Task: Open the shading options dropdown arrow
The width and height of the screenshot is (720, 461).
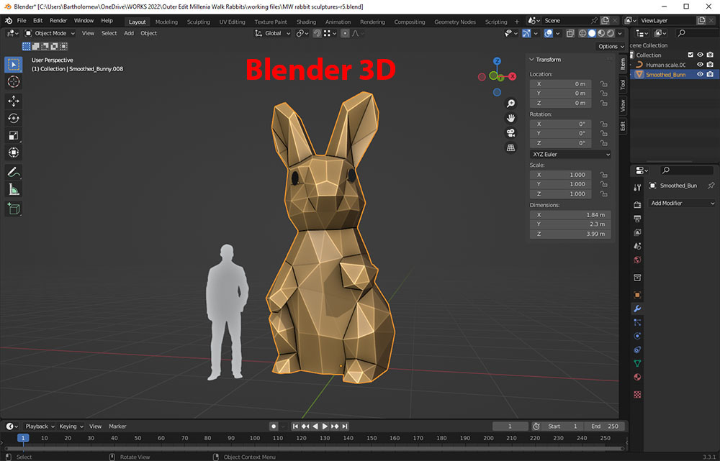Action: pyautogui.click(x=620, y=33)
